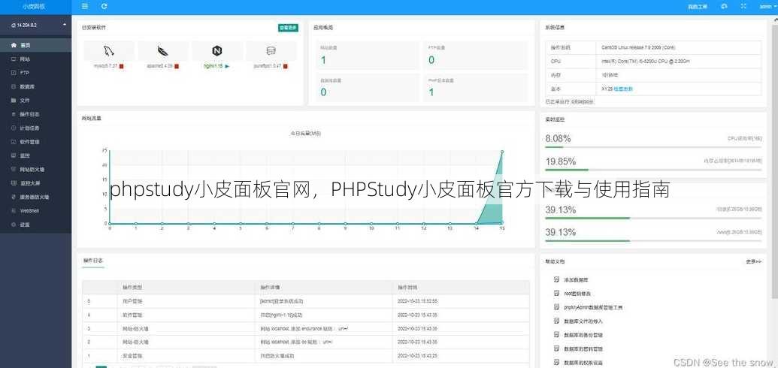The image size is (778, 368).
Task: Click the memory usage 19.85% progress bar
Action: [x=653, y=170]
